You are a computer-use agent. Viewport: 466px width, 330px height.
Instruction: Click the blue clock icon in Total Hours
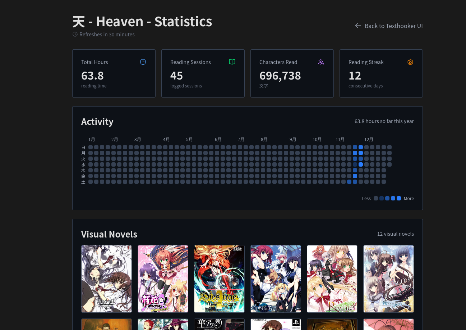143,62
